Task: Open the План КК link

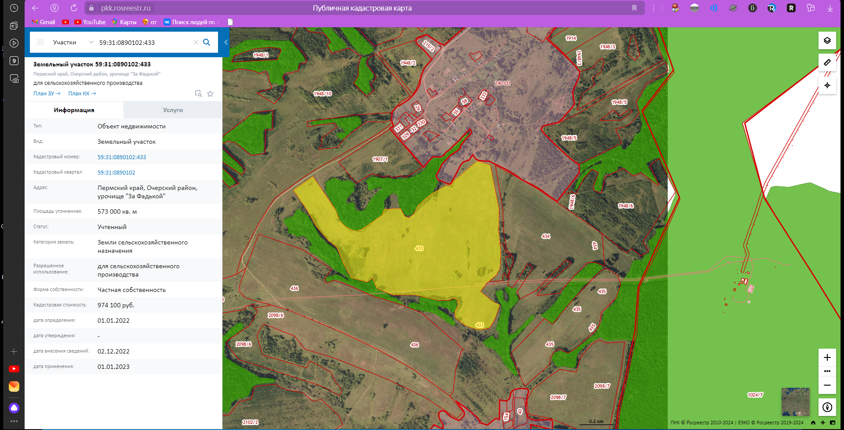Action: click(x=82, y=94)
